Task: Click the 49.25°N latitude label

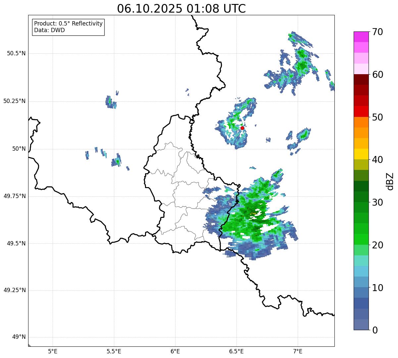Action: [x=14, y=290]
